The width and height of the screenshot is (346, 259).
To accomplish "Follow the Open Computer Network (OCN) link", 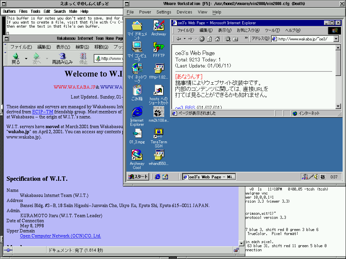I will tap(60, 236).
